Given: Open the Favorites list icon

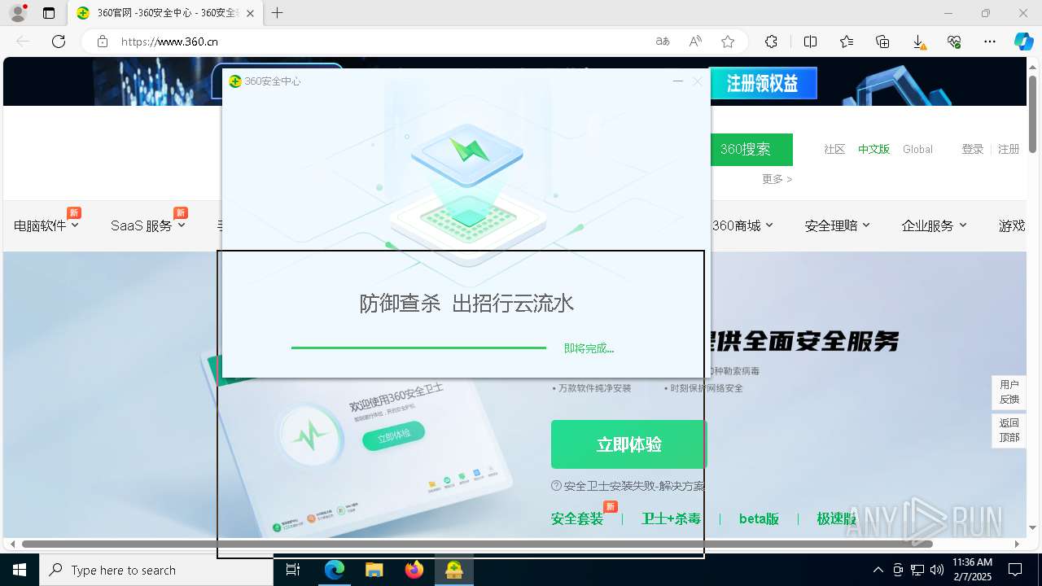Looking at the screenshot, I should (847, 42).
